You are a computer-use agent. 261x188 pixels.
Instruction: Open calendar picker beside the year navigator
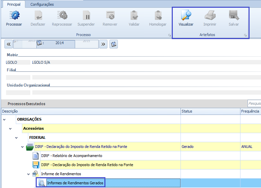point(114,44)
